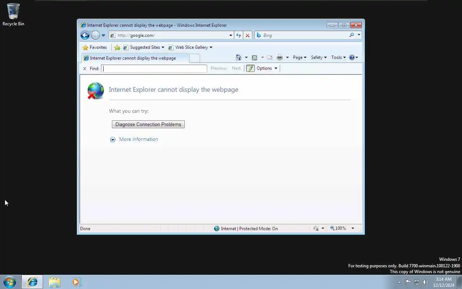
Task: Click the Zoom level magnifier 100%
Action: click(338, 228)
